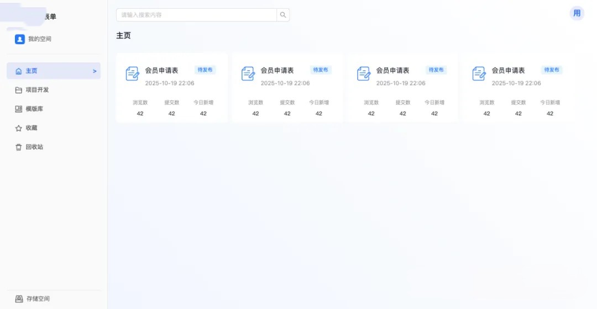The width and height of the screenshot is (597, 309).
Task: Click the form icon on the third 会员申请表 card
Action: [364, 74]
